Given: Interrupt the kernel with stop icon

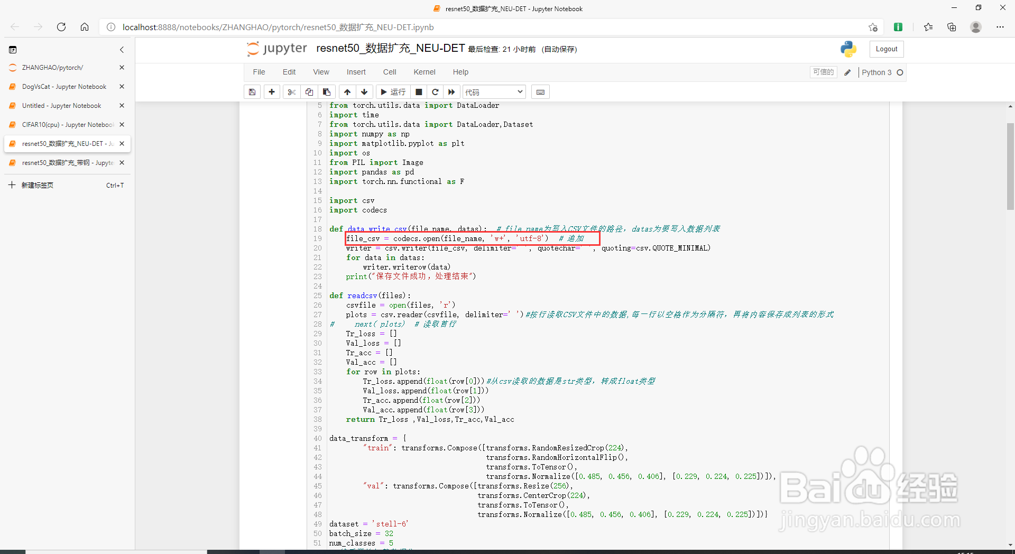Looking at the screenshot, I should click(419, 92).
